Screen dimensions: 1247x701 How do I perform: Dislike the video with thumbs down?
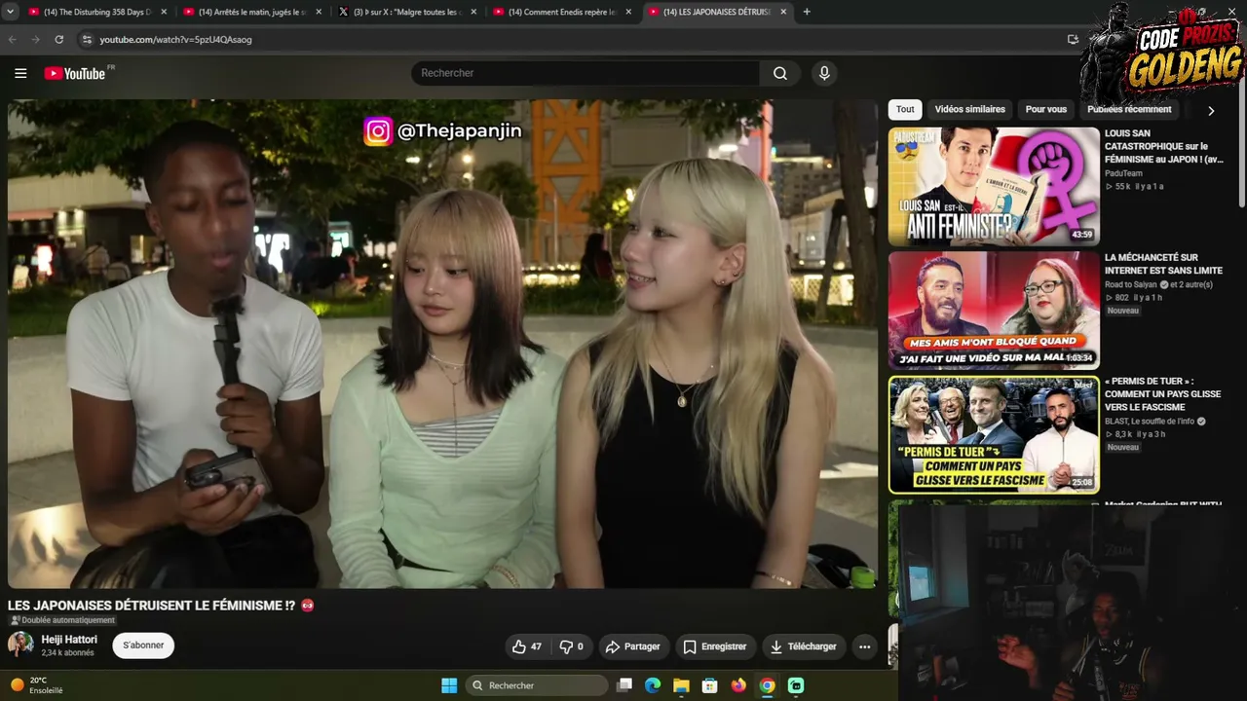click(571, 646)
